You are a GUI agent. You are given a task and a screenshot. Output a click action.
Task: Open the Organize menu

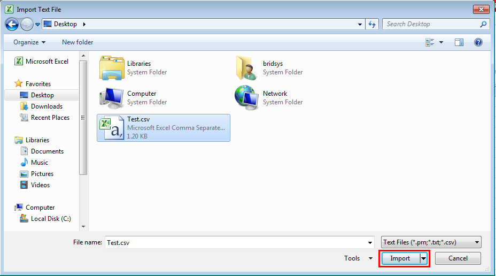coord(29,42)
